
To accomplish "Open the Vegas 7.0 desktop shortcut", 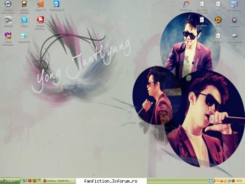I will click(40, 5).
